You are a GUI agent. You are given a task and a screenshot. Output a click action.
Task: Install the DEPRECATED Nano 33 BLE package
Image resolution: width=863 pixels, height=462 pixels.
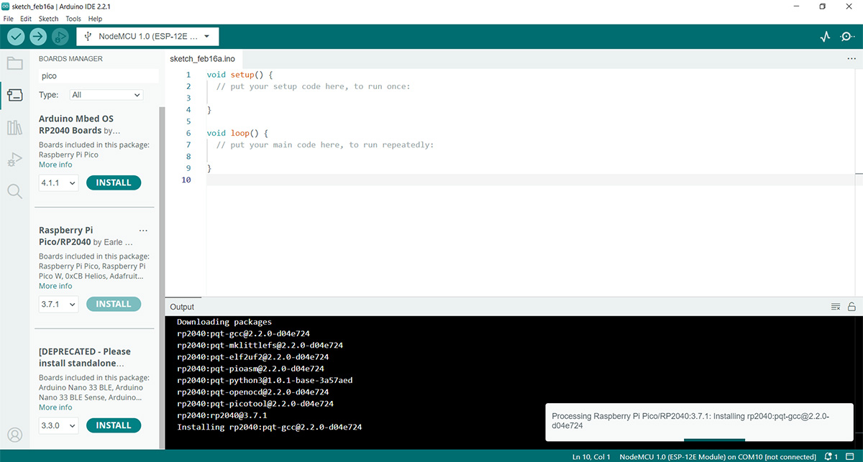coord(114,425)
